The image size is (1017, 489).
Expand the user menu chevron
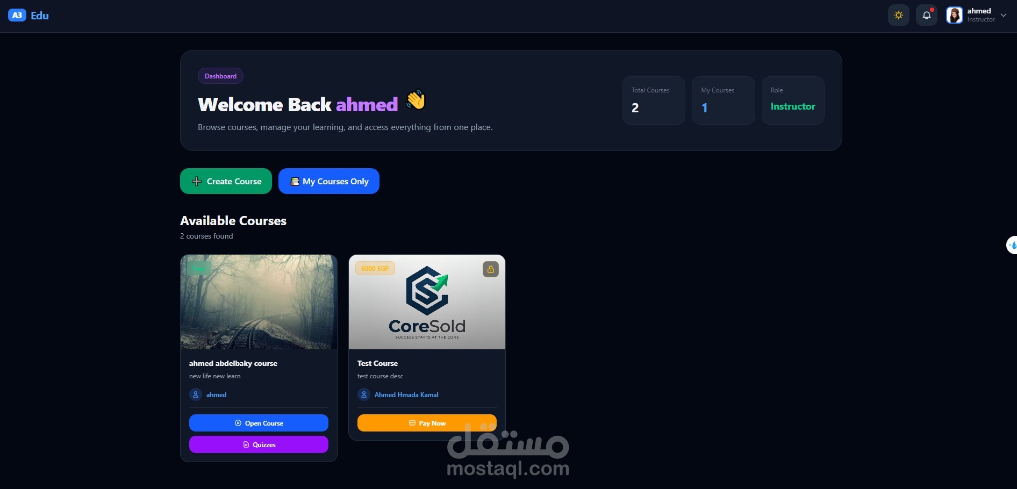[x=1003, y=15]
